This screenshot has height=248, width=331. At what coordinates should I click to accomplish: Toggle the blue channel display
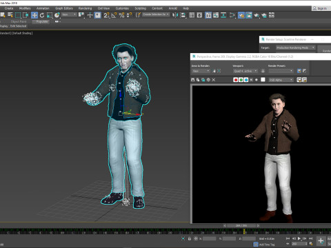(x=246, y=80)
